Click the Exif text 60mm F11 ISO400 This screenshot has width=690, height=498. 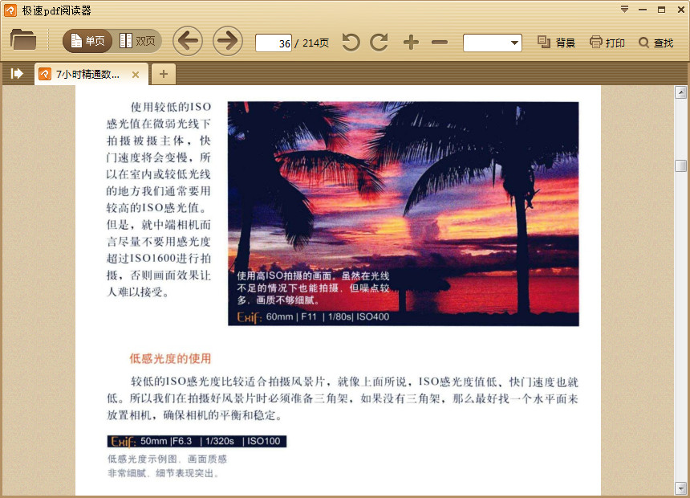point(313,316)
